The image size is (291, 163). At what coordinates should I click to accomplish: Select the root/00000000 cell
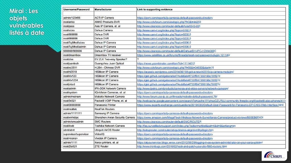78,105
